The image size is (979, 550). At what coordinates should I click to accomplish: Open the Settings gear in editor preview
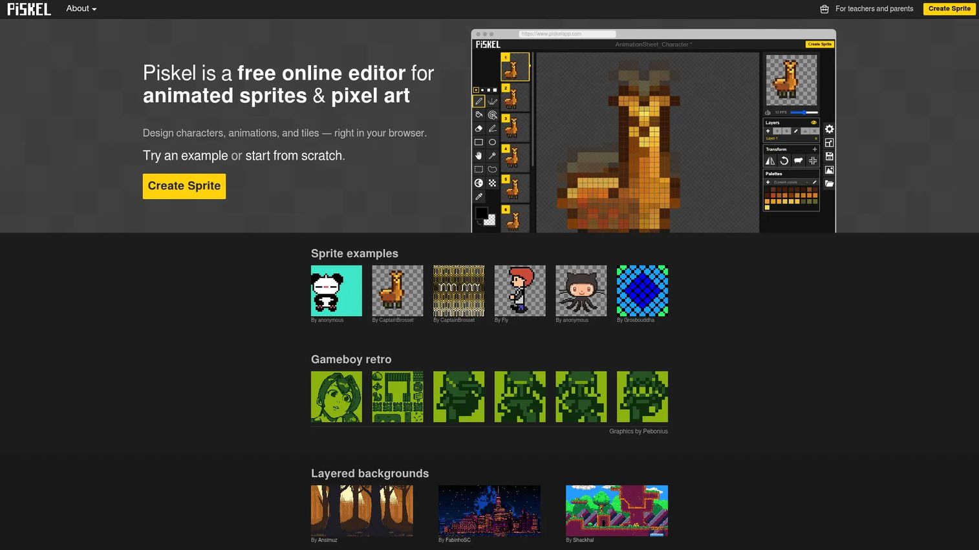point(829,129)
